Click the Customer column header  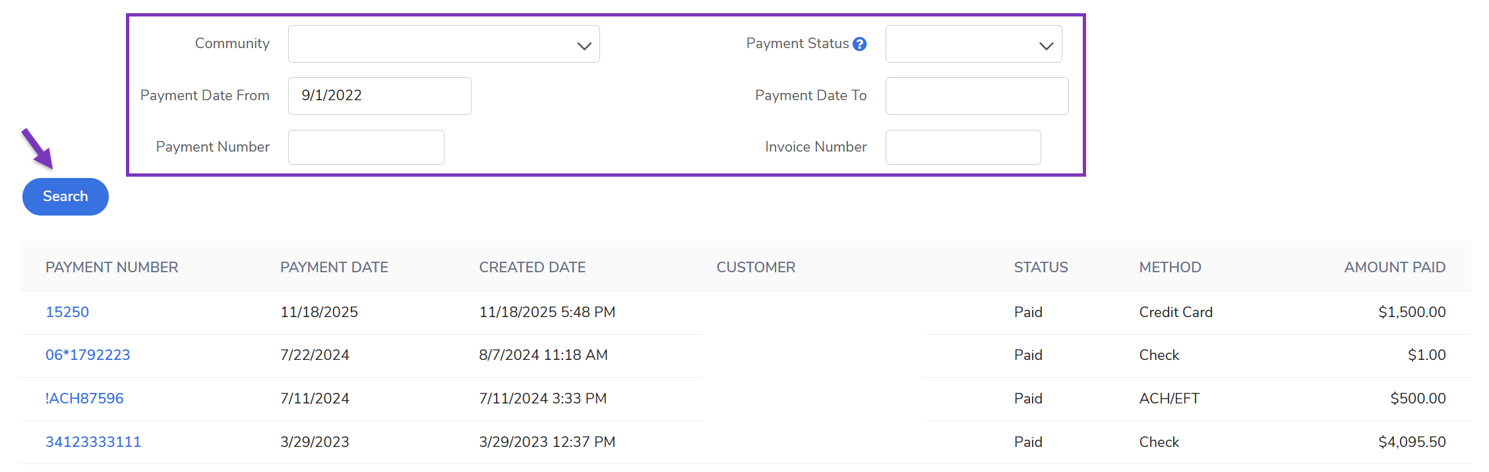pos(756,268)
